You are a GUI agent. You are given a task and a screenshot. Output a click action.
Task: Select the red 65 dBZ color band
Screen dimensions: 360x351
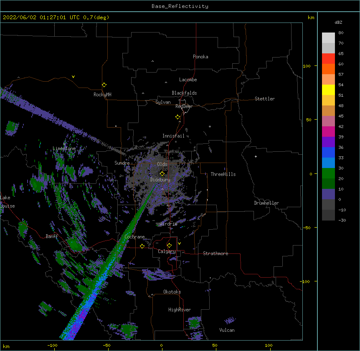[x=328, y=58]
